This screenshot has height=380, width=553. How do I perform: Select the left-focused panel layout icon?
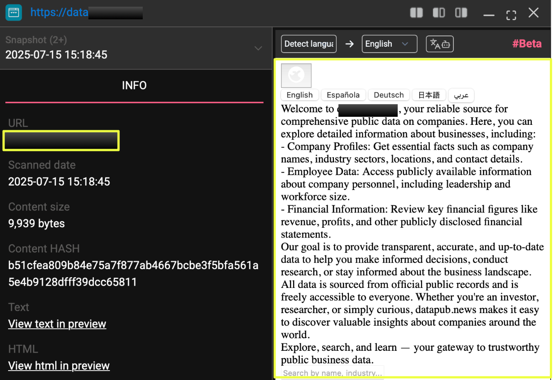click(x=439, y=13)
